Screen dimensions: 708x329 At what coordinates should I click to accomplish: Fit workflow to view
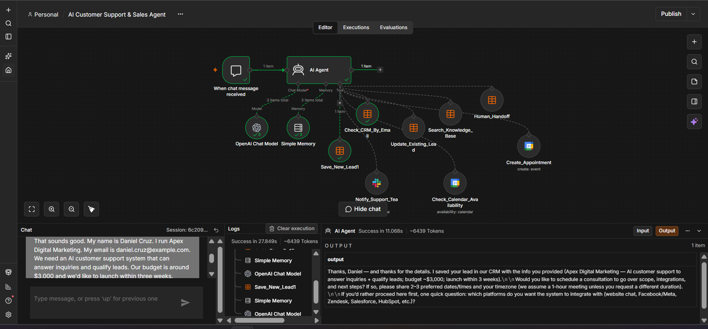click(32, 209)
